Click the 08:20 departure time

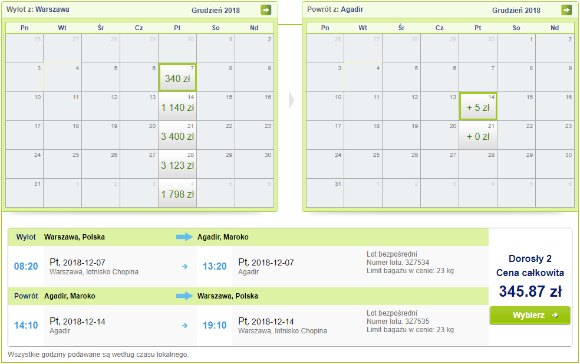26,267
